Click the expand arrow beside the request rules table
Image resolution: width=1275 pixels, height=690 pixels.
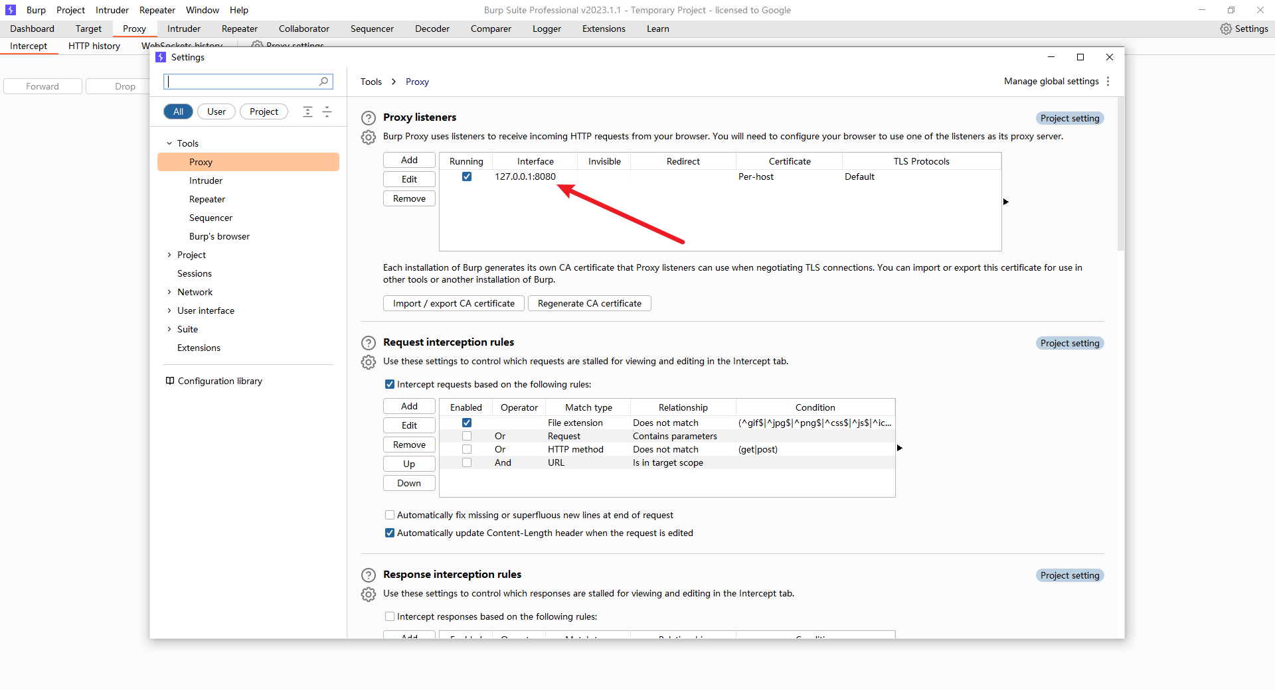point(900,448)
